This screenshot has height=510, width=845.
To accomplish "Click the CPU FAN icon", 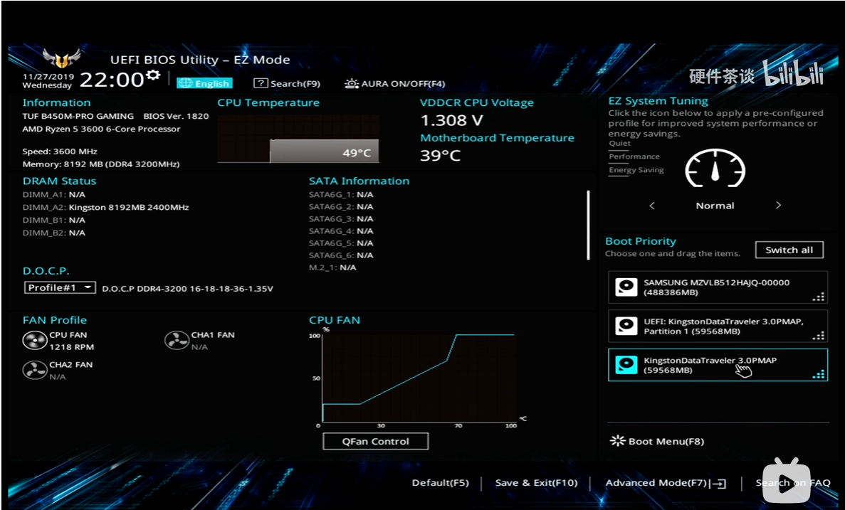I will coord(34,341).
